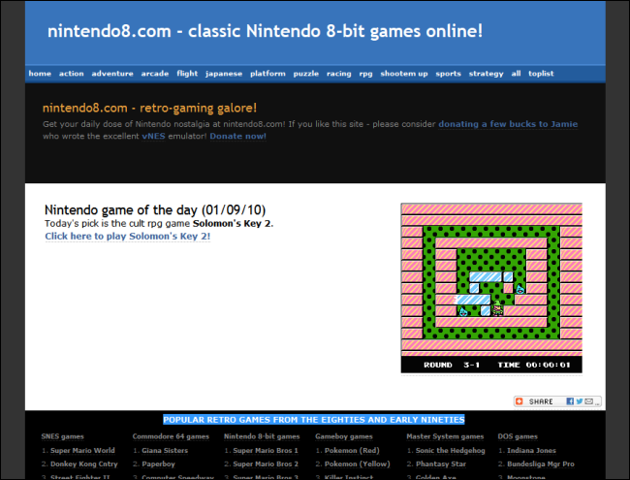Open the Solomon's Key 2 game screenshot
This screenshot has width=630, height=480.
coord(491,288)
